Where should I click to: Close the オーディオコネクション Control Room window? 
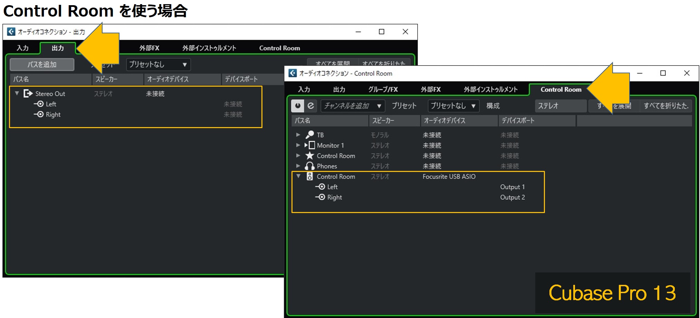point(687,73)
